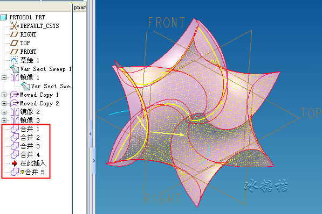This screenshot has width=322, height=214.
Task: Select the DEFAULT_CSYS coordinate system icon
Action: [x=15, y=26]
